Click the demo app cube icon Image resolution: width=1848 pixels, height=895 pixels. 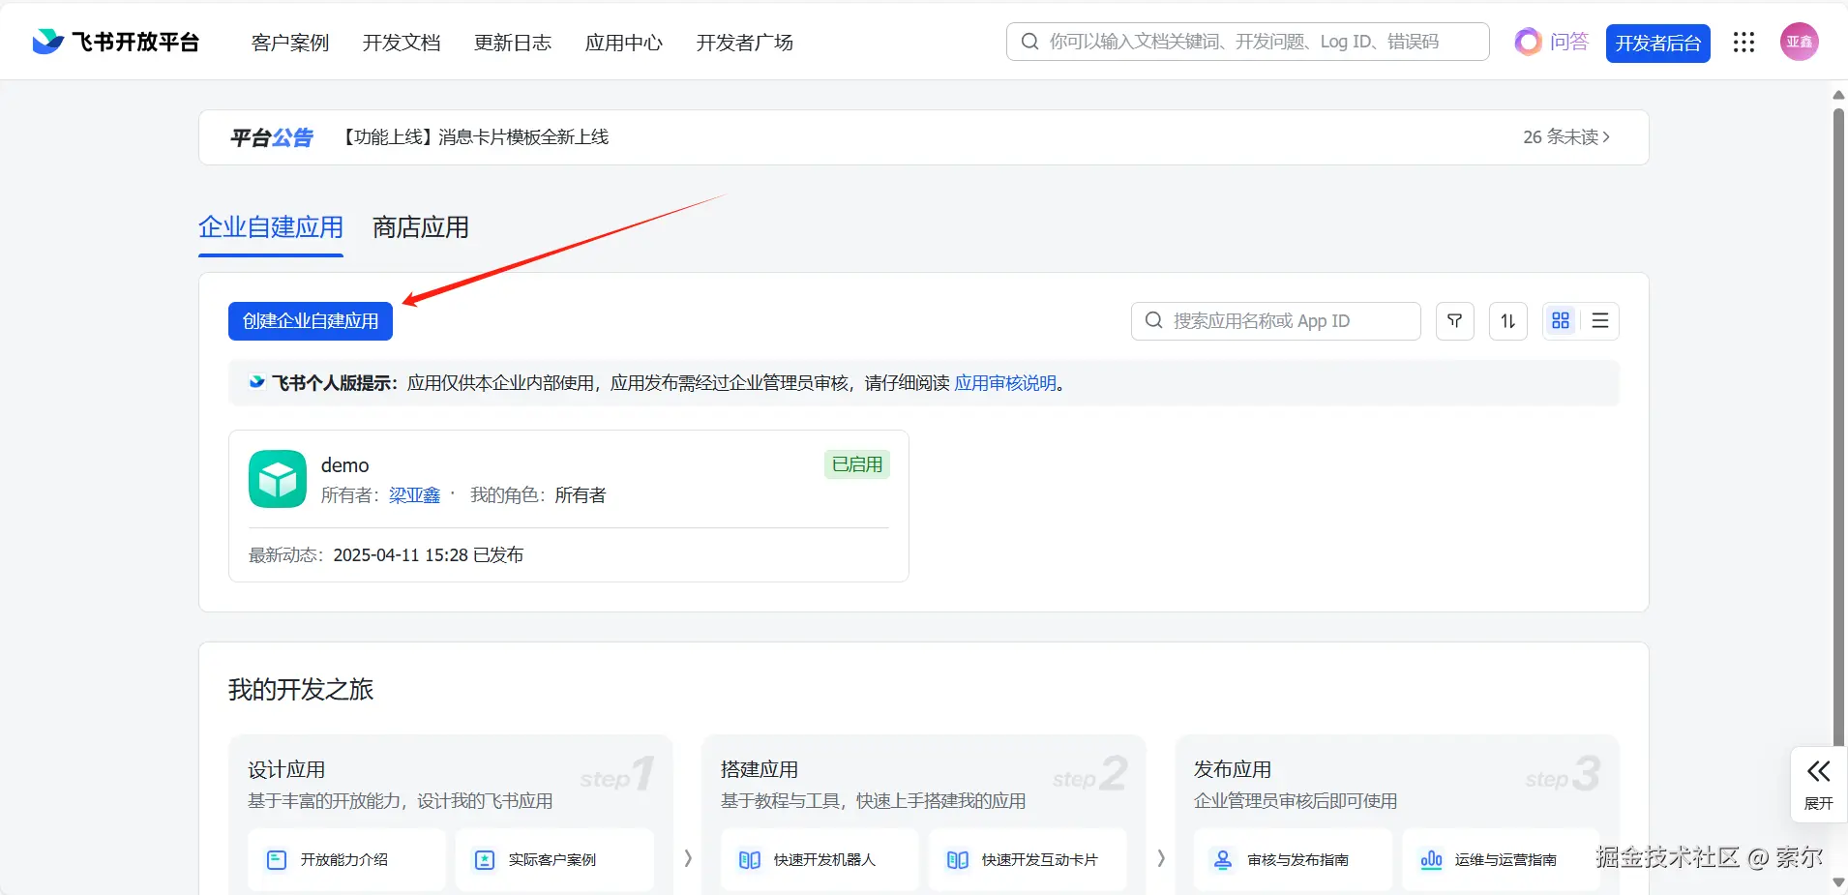[278, 479]
